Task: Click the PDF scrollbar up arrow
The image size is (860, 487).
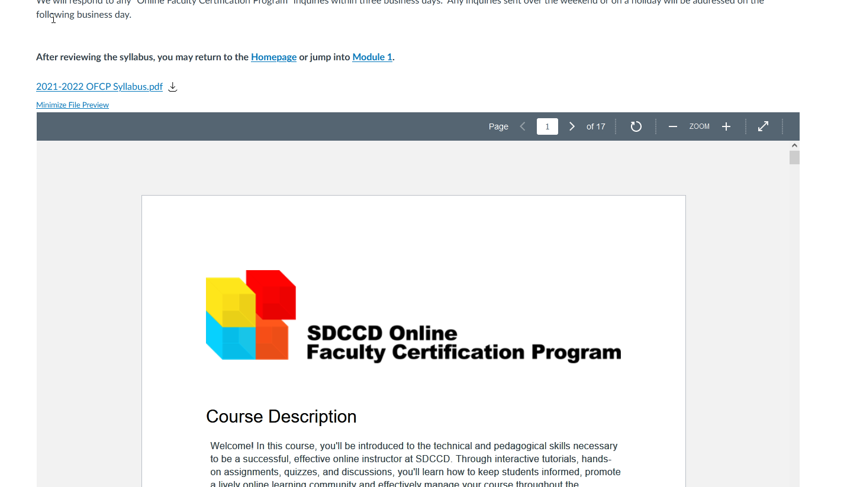Action: tap(794, 145)
